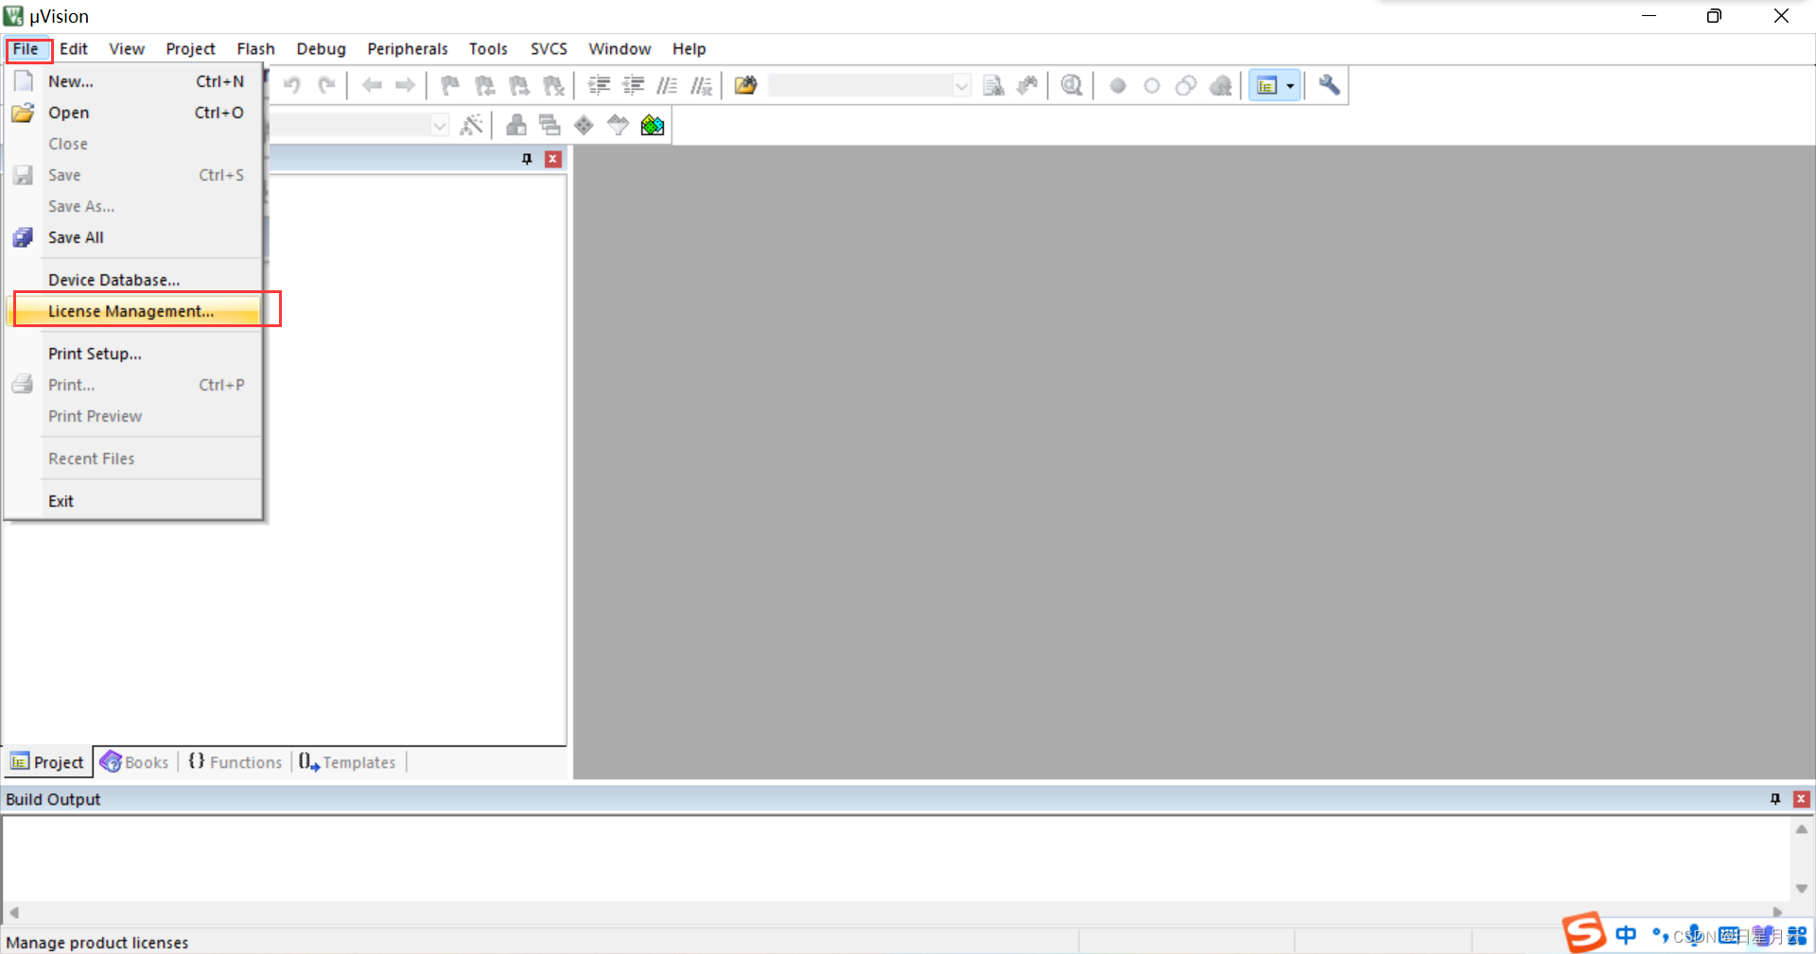Open the Help menu
This screenshot has width=1816, height=954.
[x=690, y=49]
